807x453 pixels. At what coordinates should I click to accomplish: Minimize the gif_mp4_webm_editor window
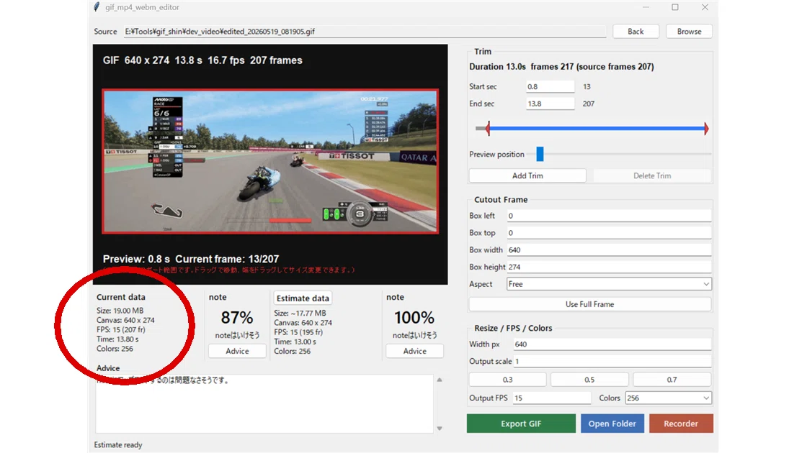(646, 7)
